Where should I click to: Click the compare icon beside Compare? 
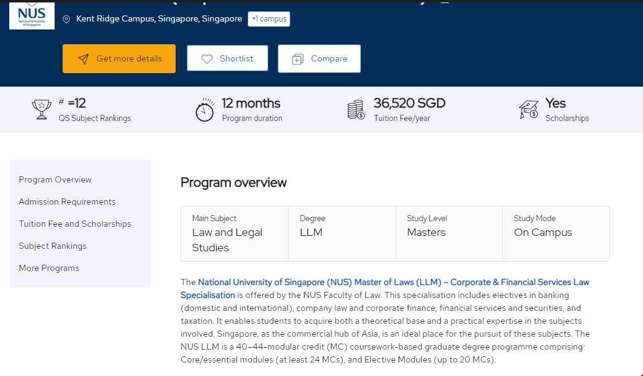coord(298,59)
